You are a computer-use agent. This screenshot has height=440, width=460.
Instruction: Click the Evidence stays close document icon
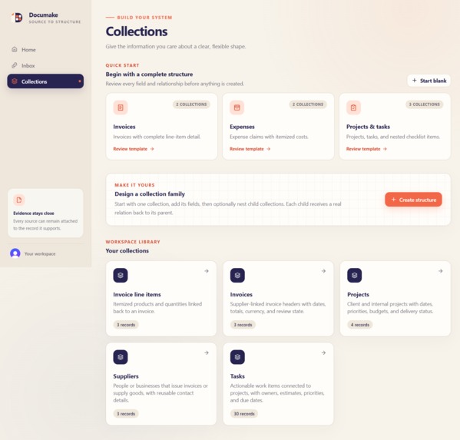click(19, 200)
